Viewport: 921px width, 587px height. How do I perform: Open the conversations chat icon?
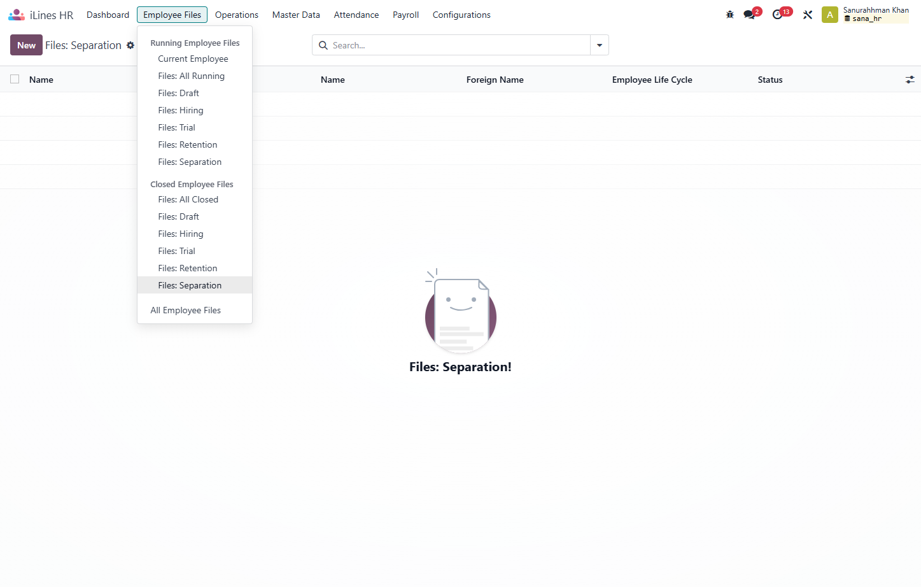click(x=749, y=15)
